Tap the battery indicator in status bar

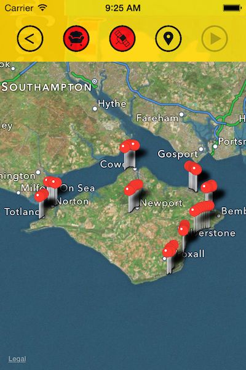232,8
